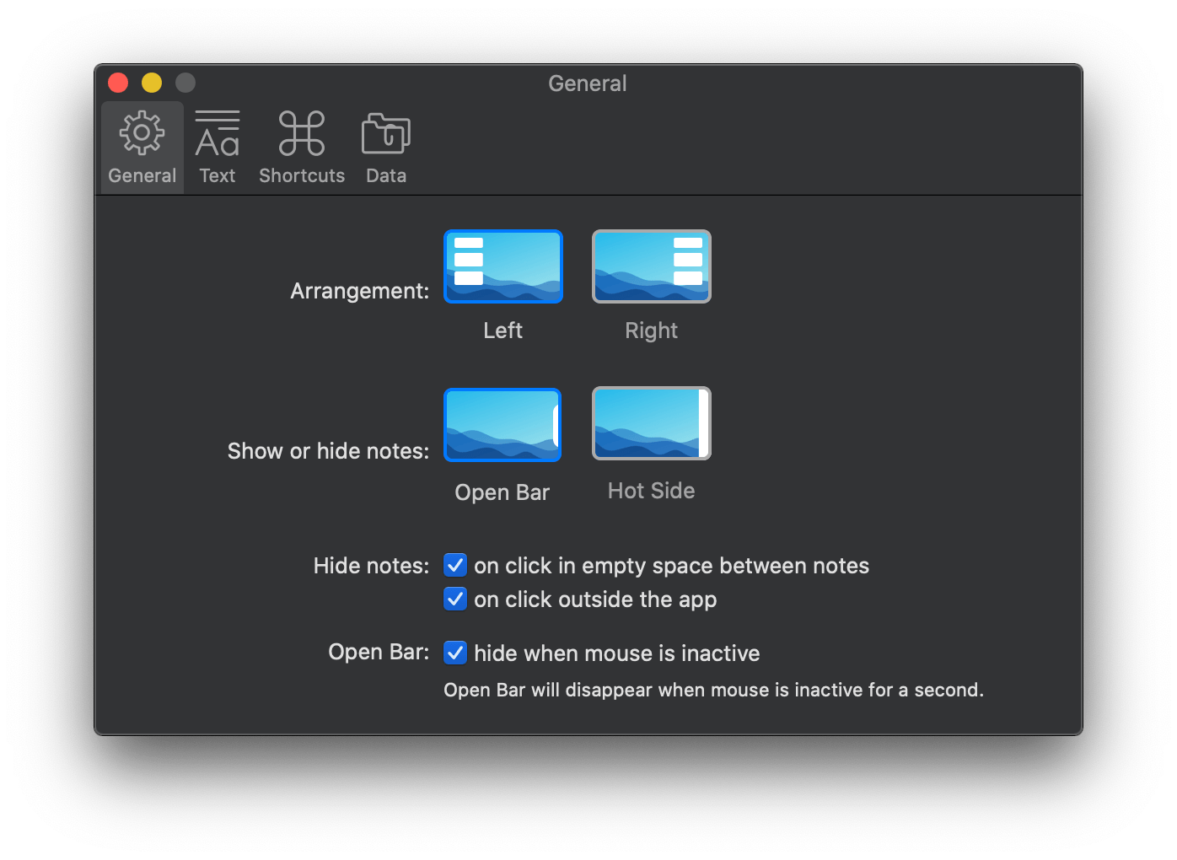Screen dimensions: 1177x860
Task: Uncheck on click outside the app
Action: (x=455, y=599)
